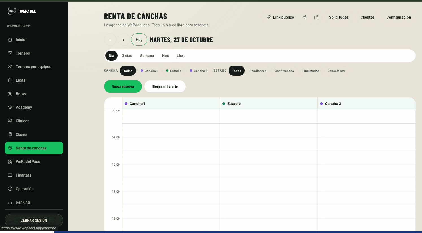The height and width of the screenshot is (233, 422).
Task: Open the Clientes page
Action: [367, 17]
